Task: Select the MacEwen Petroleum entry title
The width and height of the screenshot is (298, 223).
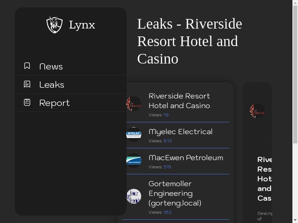Action: 186,158
